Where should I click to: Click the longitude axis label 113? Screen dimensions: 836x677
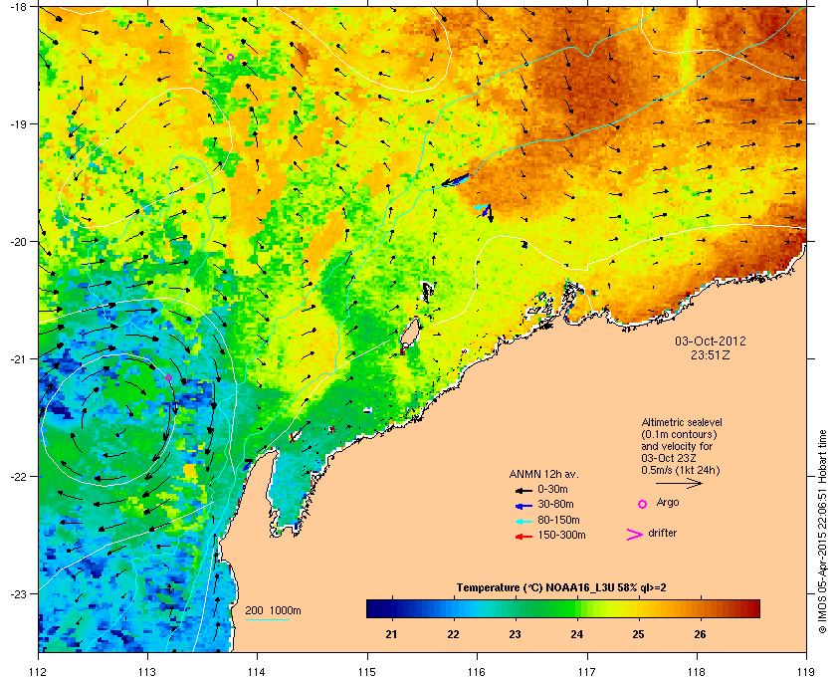tap(147, 671)
